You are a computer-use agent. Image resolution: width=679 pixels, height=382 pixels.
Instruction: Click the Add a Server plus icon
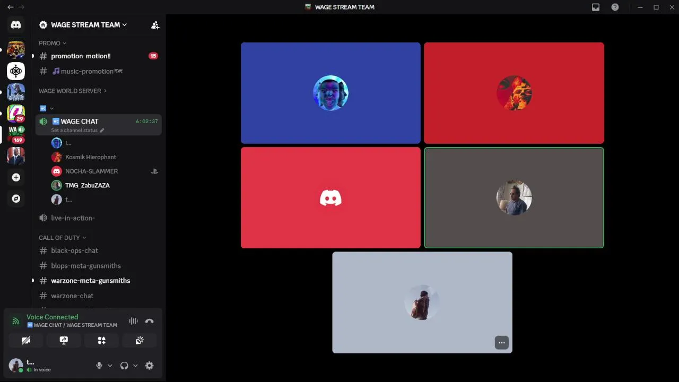pos(16,177)
